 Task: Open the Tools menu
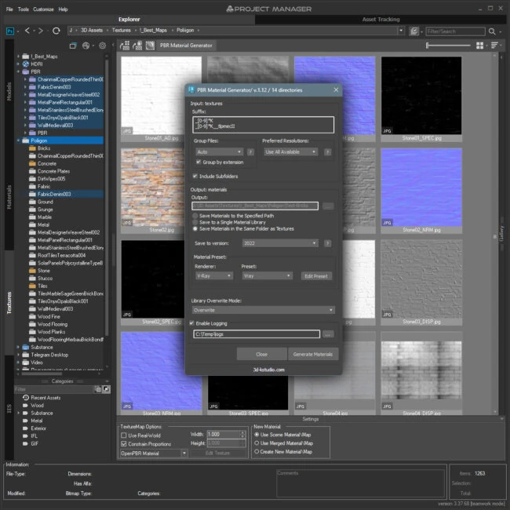[x=23, y=9]
